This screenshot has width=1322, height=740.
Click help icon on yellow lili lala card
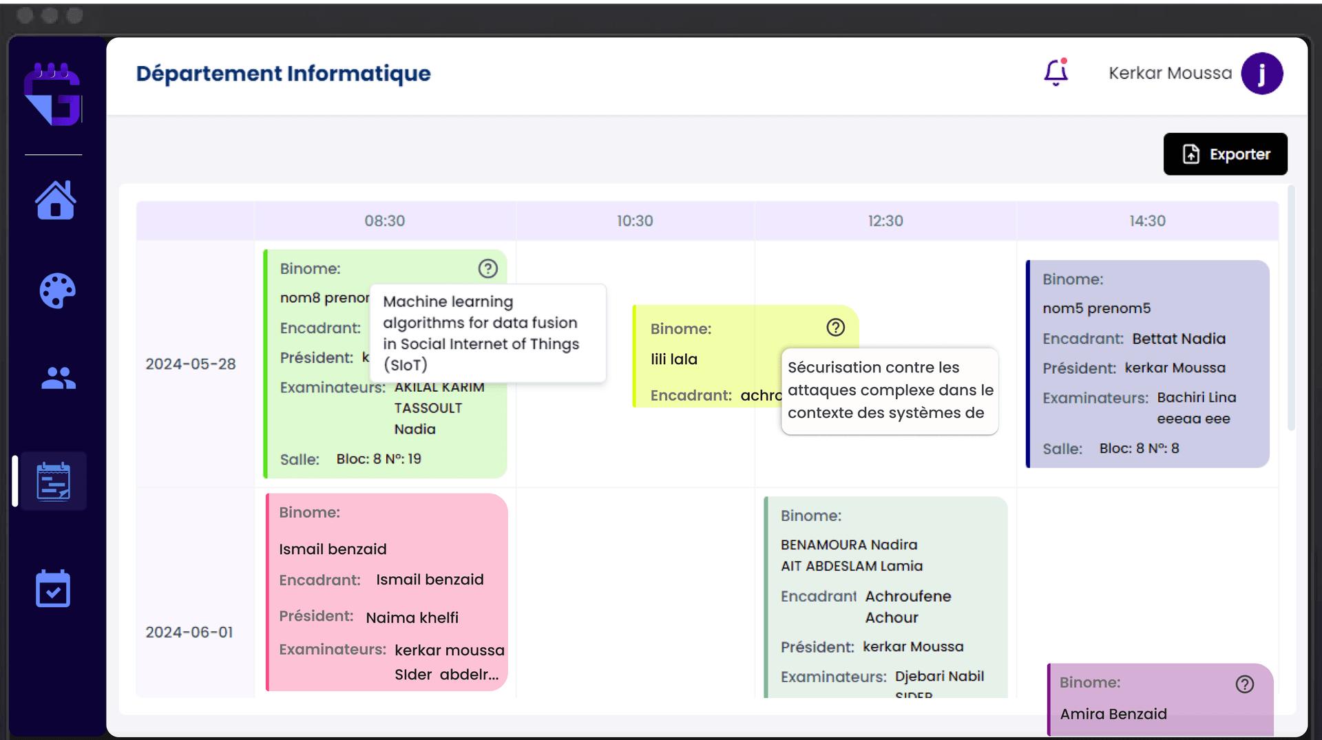pyautogui.click(x=835, y=328)
